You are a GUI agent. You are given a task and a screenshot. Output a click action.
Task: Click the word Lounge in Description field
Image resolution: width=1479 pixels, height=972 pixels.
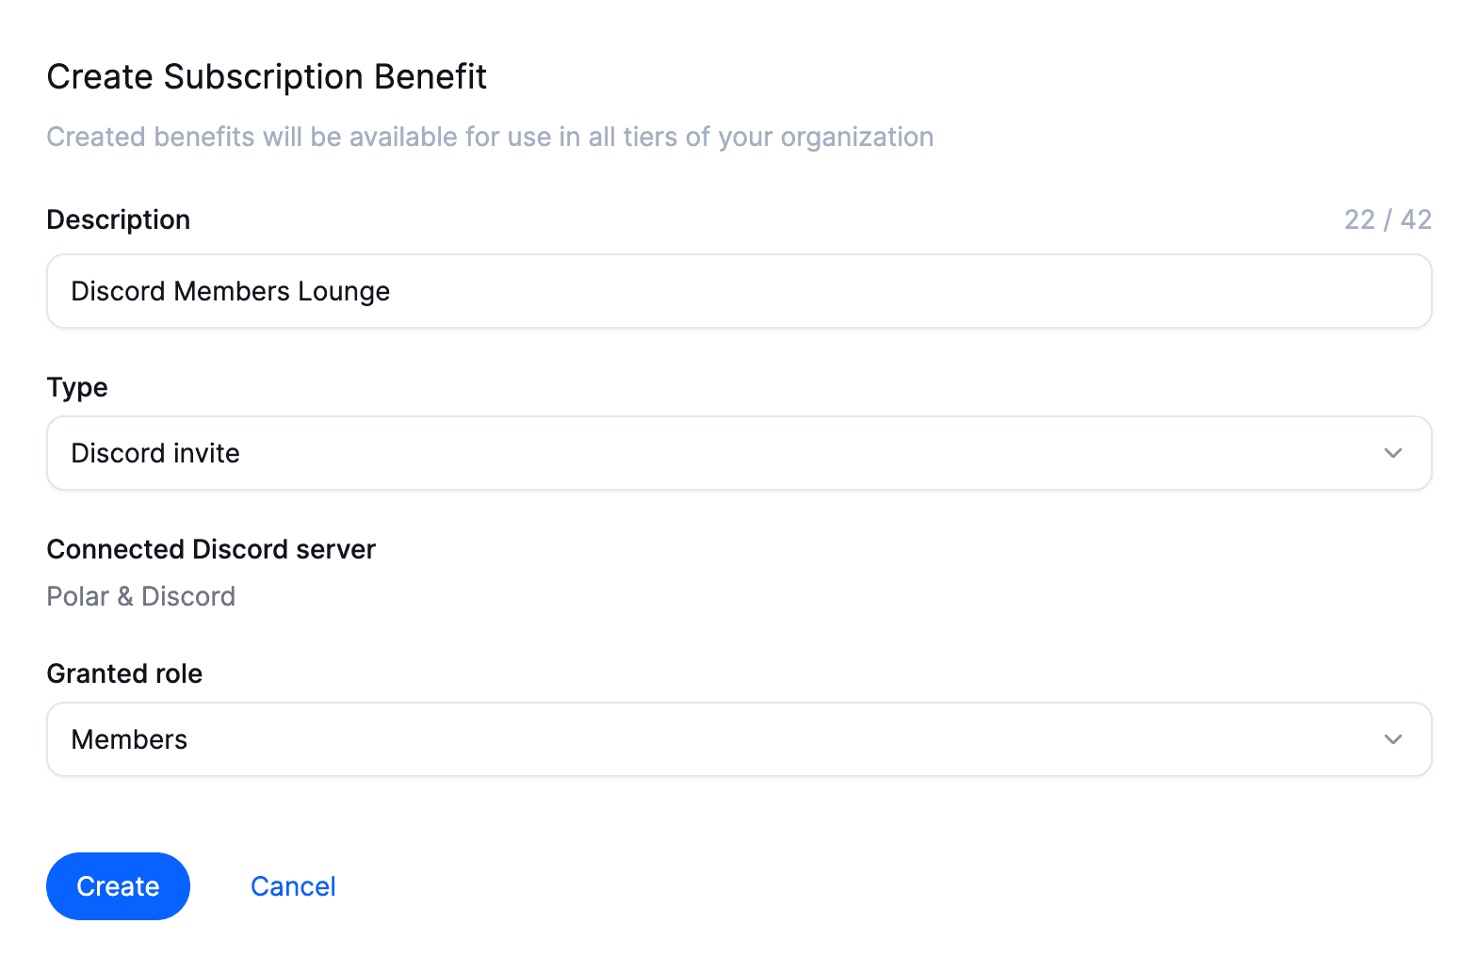343,292
